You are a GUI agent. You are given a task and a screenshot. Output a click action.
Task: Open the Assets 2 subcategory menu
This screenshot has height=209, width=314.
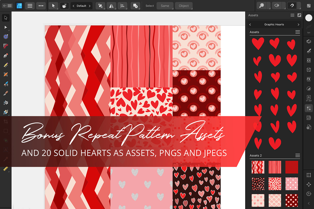[x=298, y=155]
